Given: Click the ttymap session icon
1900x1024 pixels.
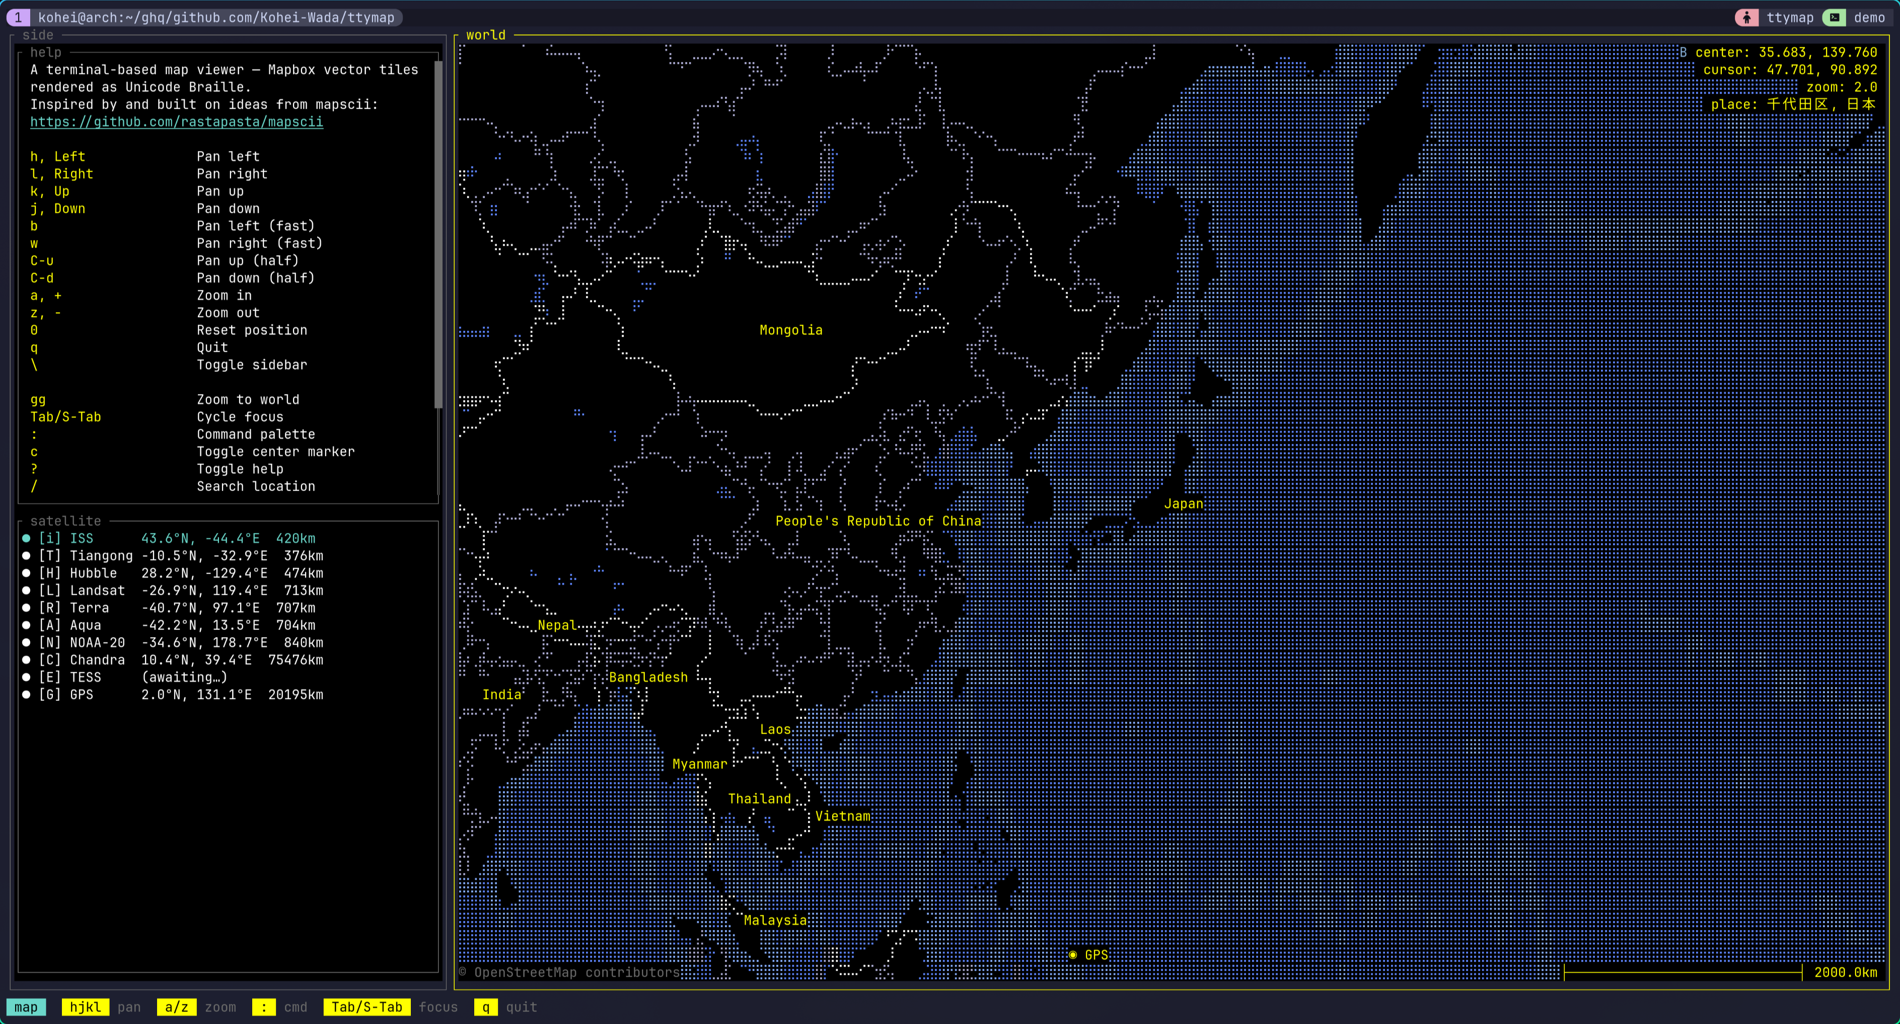Looking at the screenshot, I should point(1746,17).
